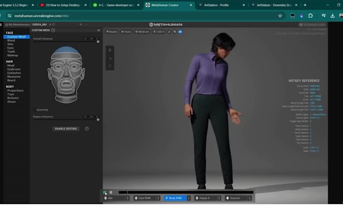This screenshot has height=206, width=343.
Task: Open Eyebrows under Hair section
Action: (x=14, y=69)
